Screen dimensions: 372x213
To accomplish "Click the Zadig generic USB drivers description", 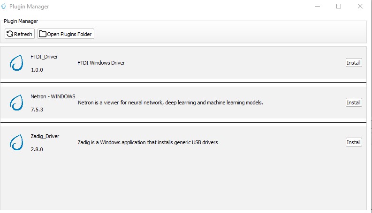I will coord(148,142).
